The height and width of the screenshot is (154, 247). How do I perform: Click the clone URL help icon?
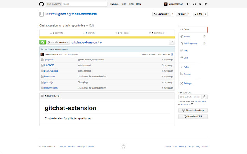(x=192, y=104)
